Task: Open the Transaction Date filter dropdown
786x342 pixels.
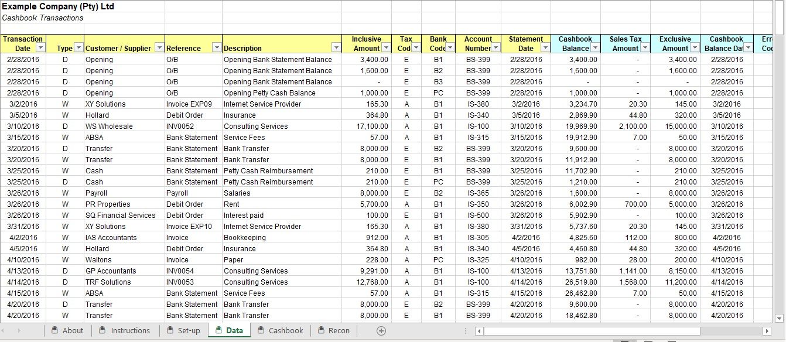Action: point(40,48)
